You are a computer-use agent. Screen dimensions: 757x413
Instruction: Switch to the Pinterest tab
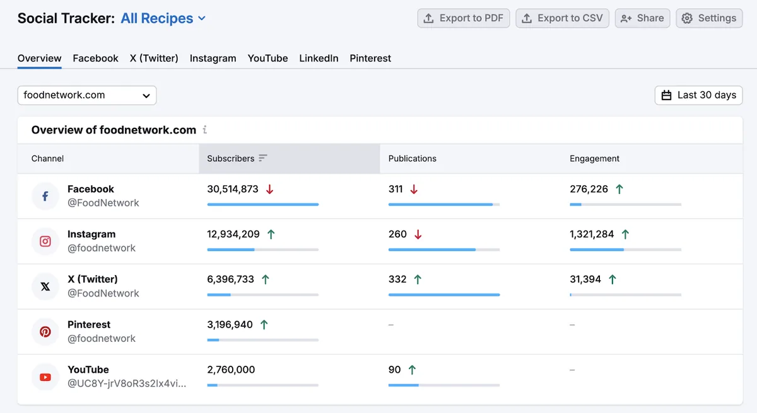coord(370,58)
